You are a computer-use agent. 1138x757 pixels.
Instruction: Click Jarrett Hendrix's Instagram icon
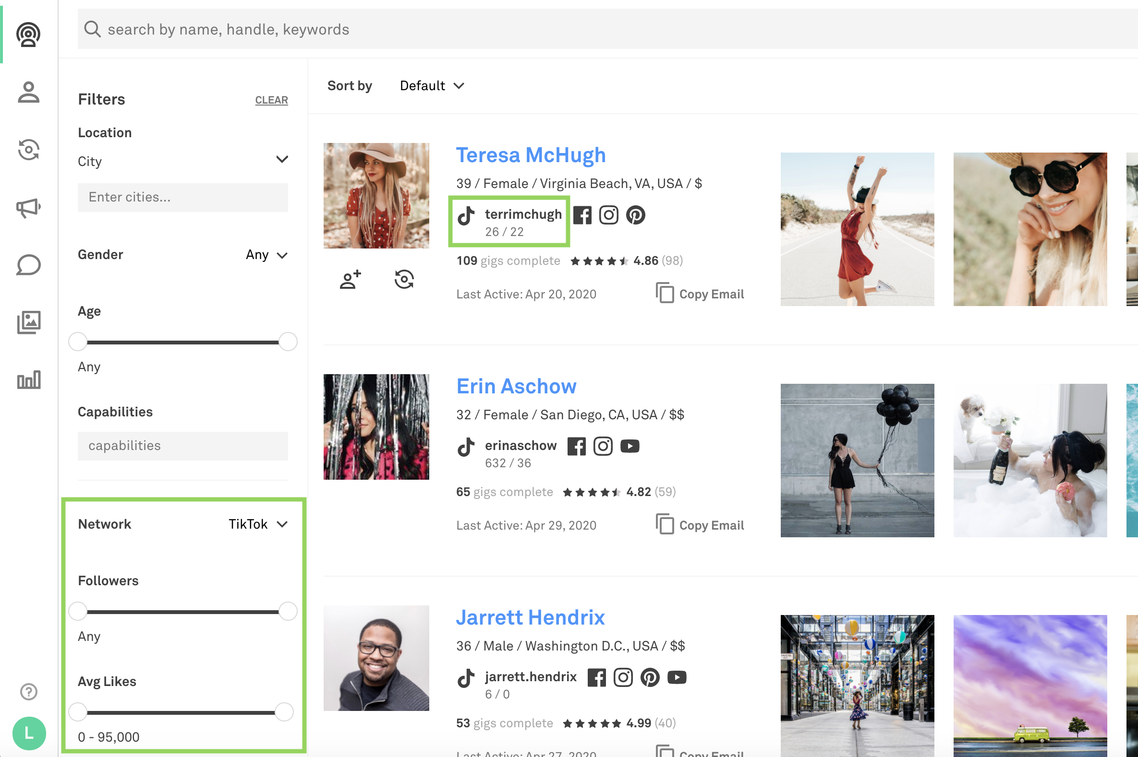coord(623,678)
